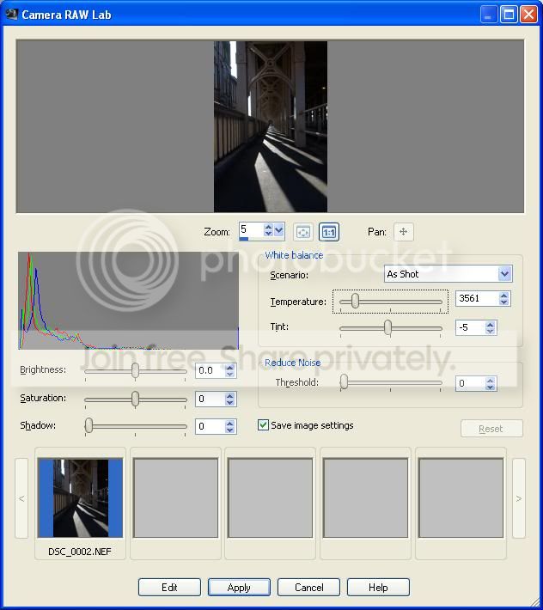Click the Noise Threshold slider handle
The height and width of the screenshot is (610, 543).
coord(344,382)
